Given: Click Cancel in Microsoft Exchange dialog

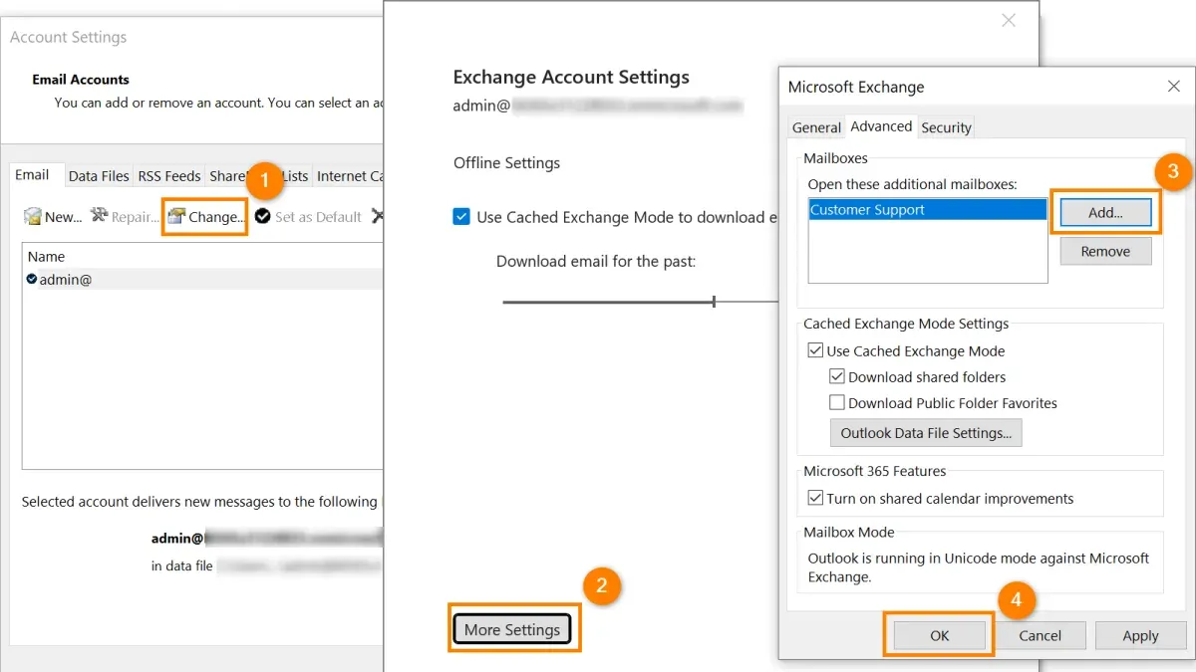Looking at the screenshot, I should coord(1040,635).
